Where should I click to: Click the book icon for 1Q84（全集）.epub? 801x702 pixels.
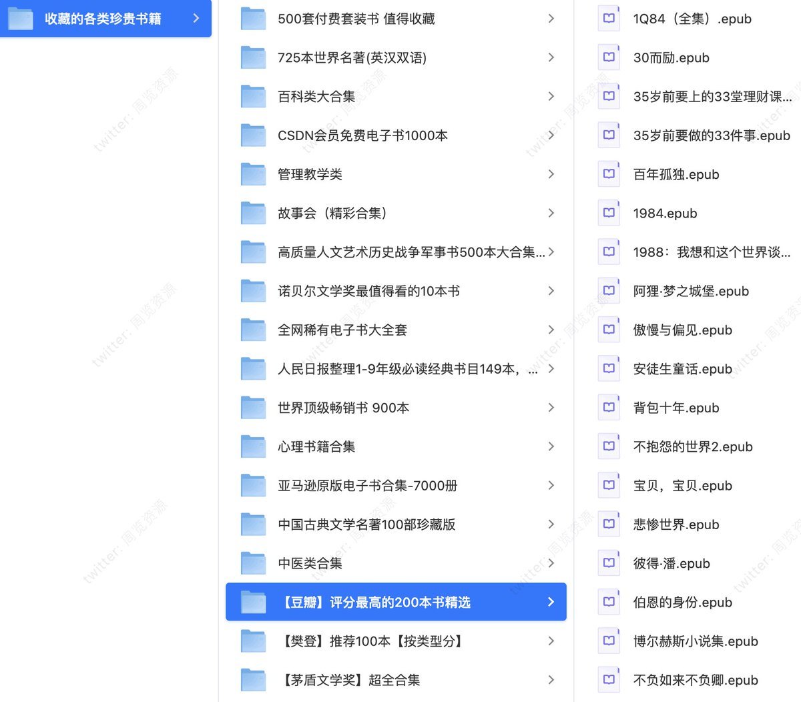pyautogui.click(x=609, y=19)
